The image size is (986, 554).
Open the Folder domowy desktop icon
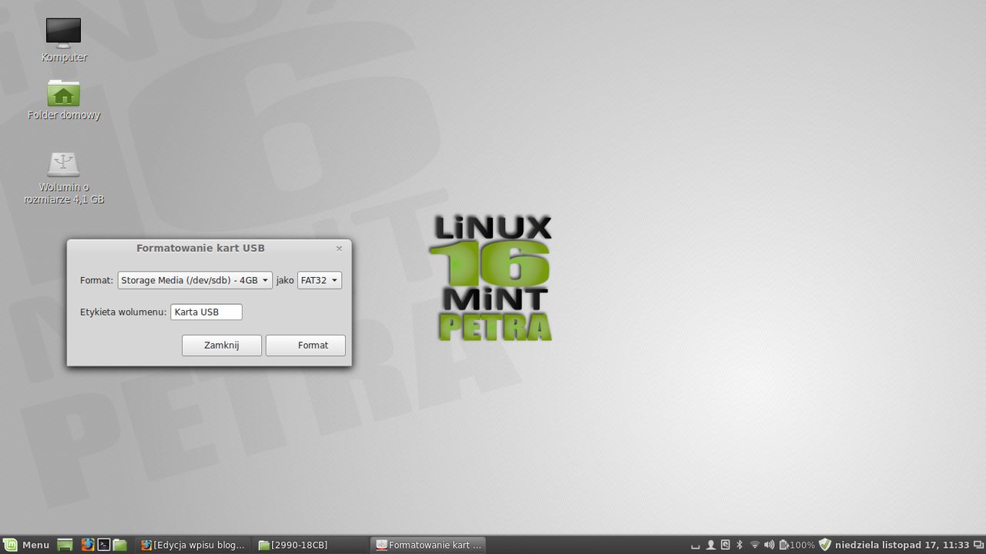point(63,100)
